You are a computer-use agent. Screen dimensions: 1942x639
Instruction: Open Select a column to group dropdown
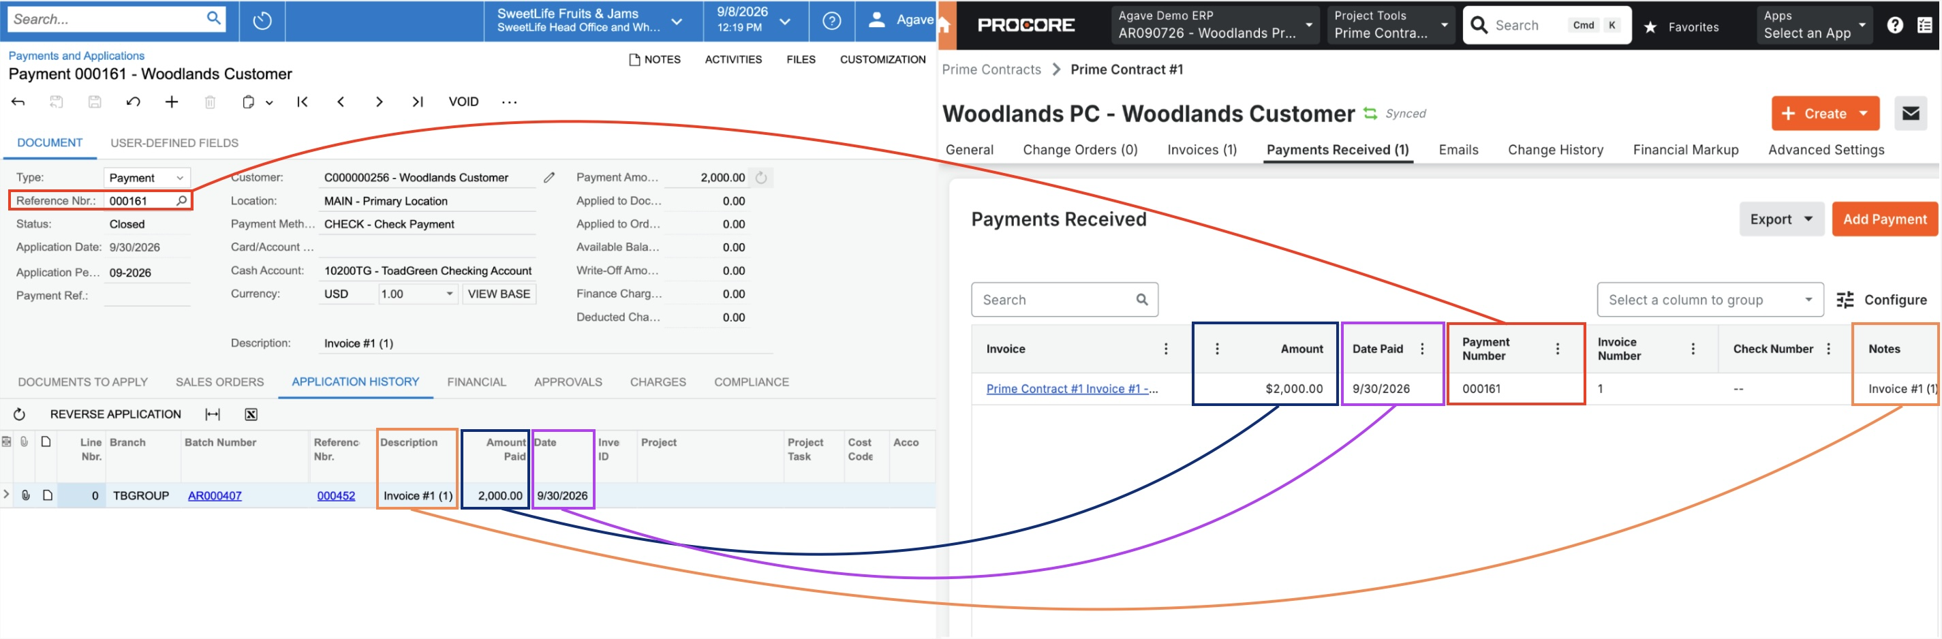tap(1710, 300)
